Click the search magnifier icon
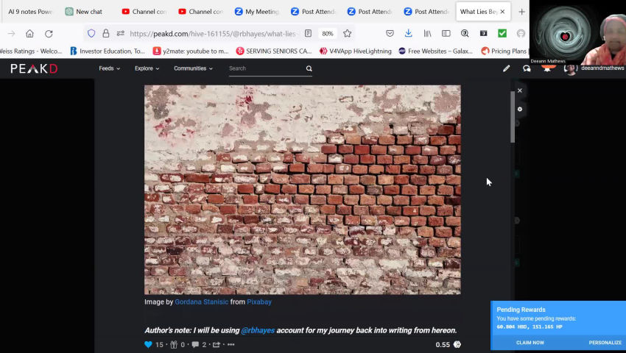Screen dimensions: 626x353 click(309, 68)
